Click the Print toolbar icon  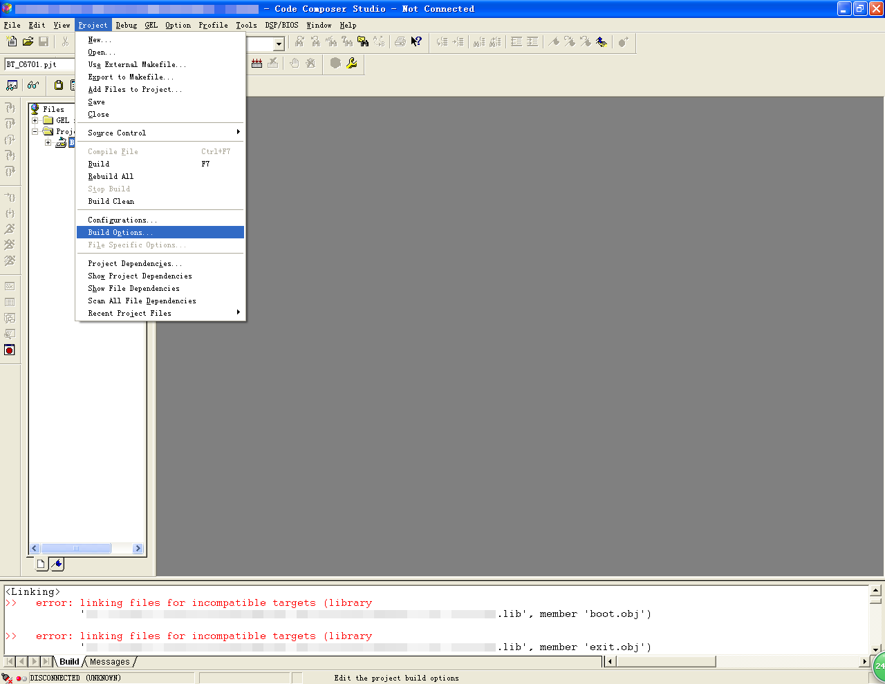pos(400,42)
